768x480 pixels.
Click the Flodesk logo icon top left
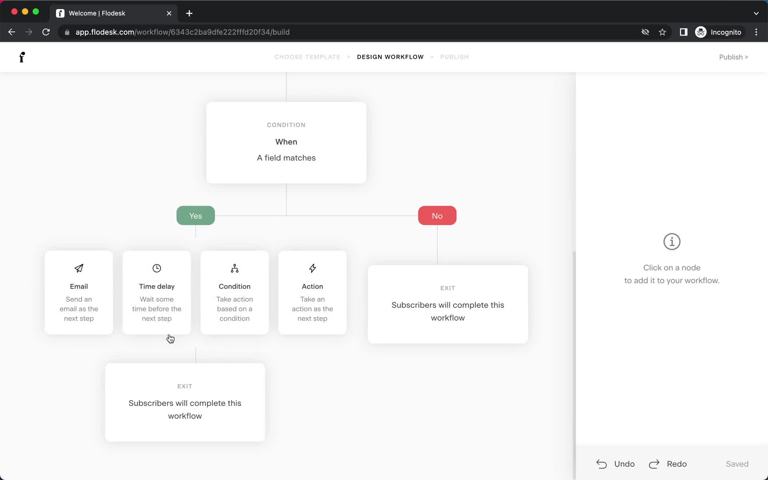click(x=22, y=57)
